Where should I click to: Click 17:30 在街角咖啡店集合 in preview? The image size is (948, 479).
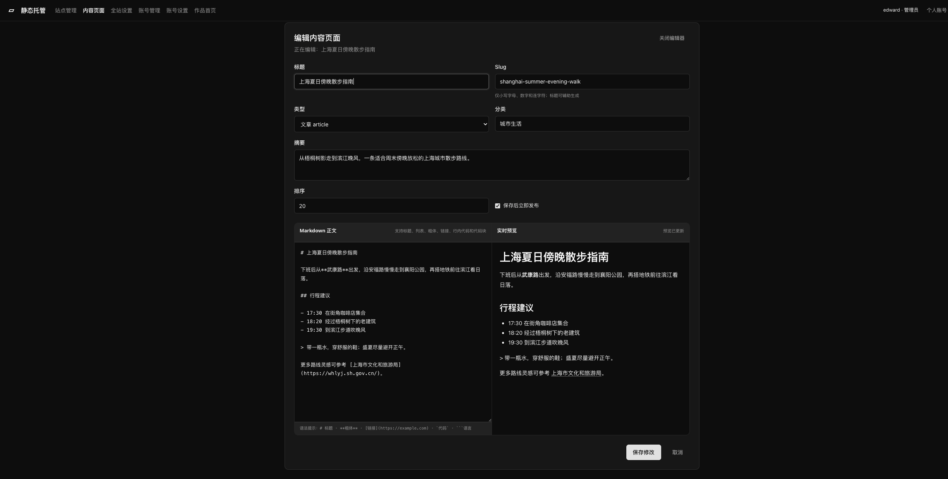point(538,323)
